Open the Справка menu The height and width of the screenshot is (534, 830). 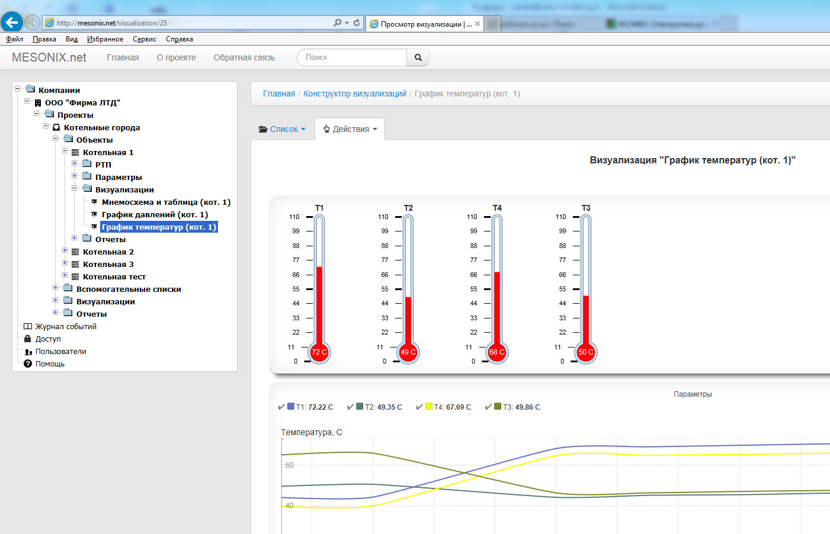coord(180,39)
